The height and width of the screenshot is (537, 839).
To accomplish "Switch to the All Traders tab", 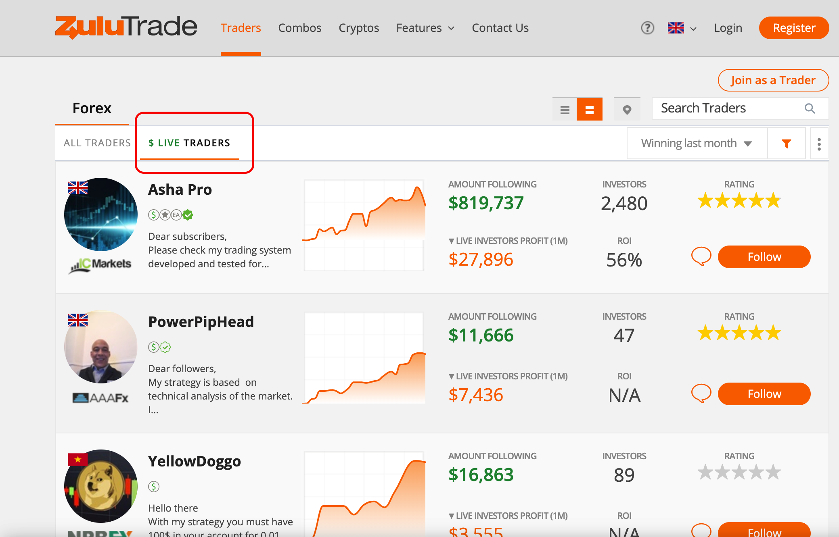I will point(97,143).
